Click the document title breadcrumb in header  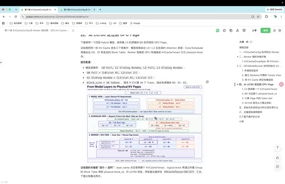(37, 31)
